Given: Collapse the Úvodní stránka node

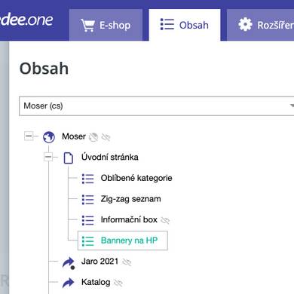Looking at the screenshot, I should click(48, 157).
